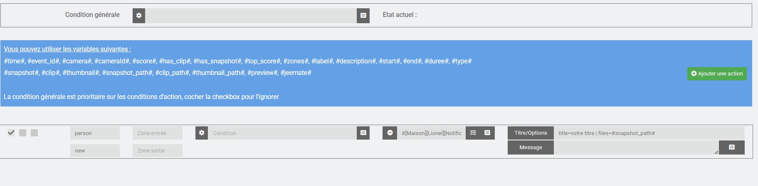
Task: Click the Titre/Options label button
Action: 531,133
